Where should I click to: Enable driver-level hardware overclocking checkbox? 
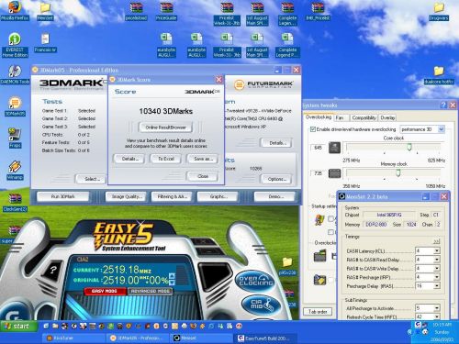[x=313, y=129]
